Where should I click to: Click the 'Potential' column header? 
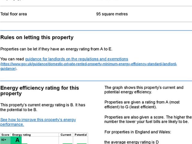[80, 135]
